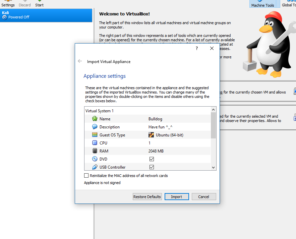Click scroll up arrow of appliance list
This screenshot has height=239, width=296.
click(x=213, y=110)
